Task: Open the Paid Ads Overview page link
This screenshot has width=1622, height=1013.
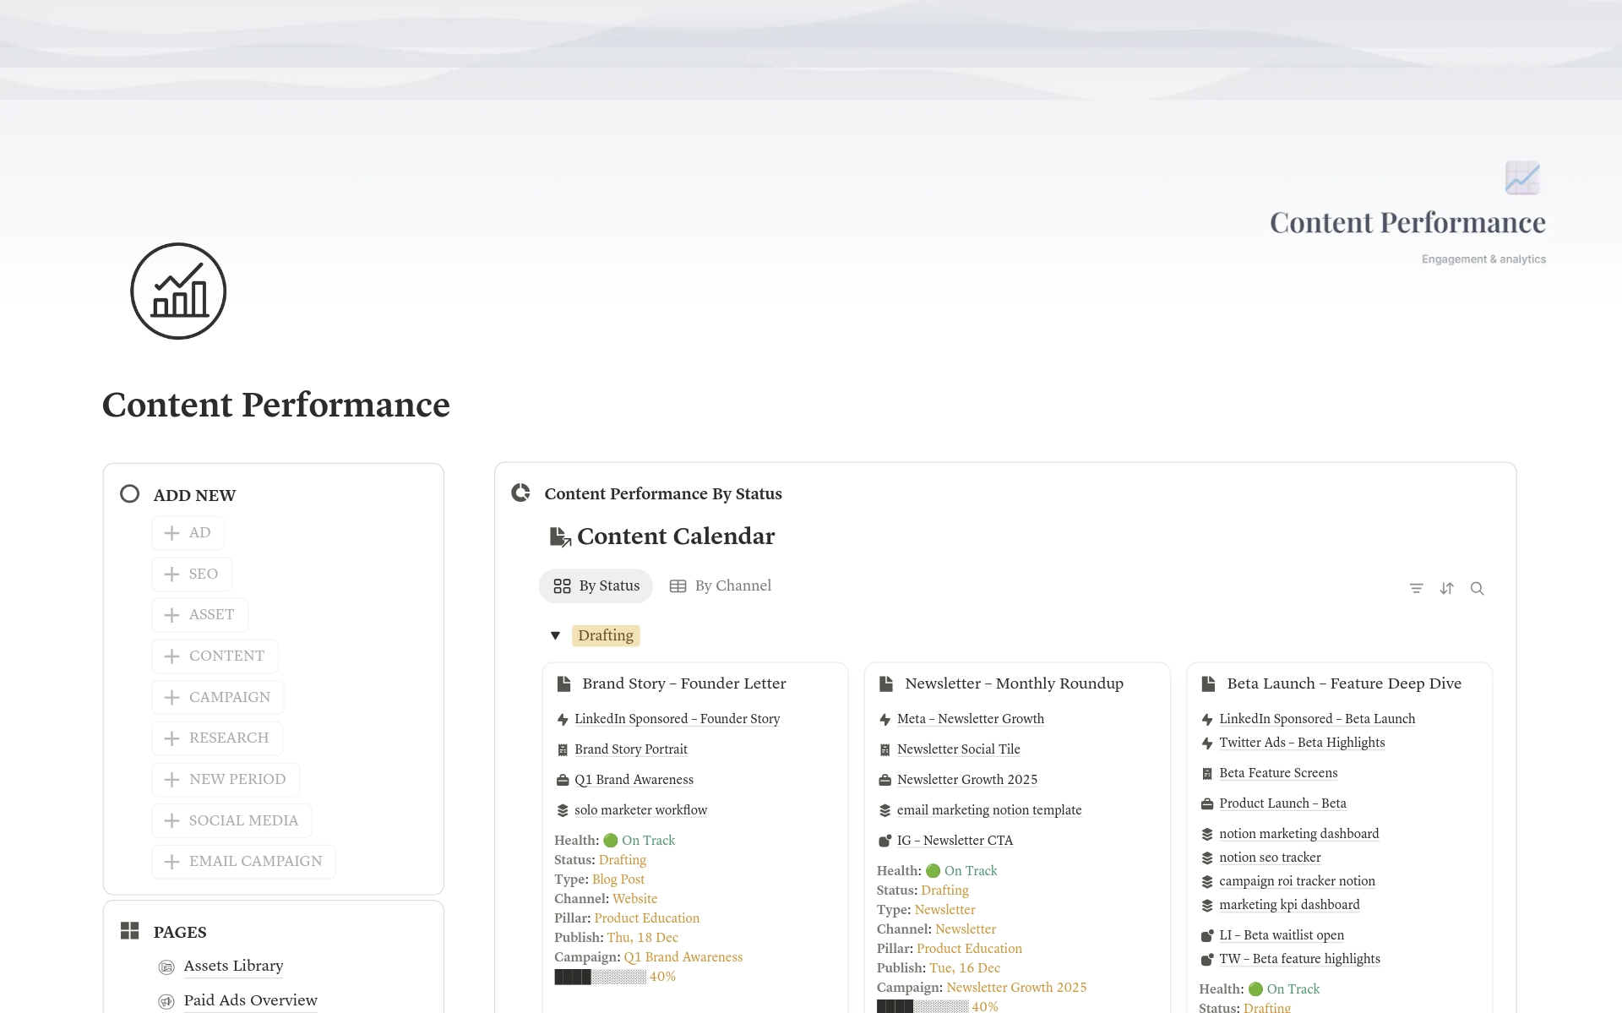Action: tap(250, 1001)
